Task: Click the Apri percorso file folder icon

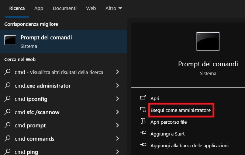Action: click(x=143, y=121)
